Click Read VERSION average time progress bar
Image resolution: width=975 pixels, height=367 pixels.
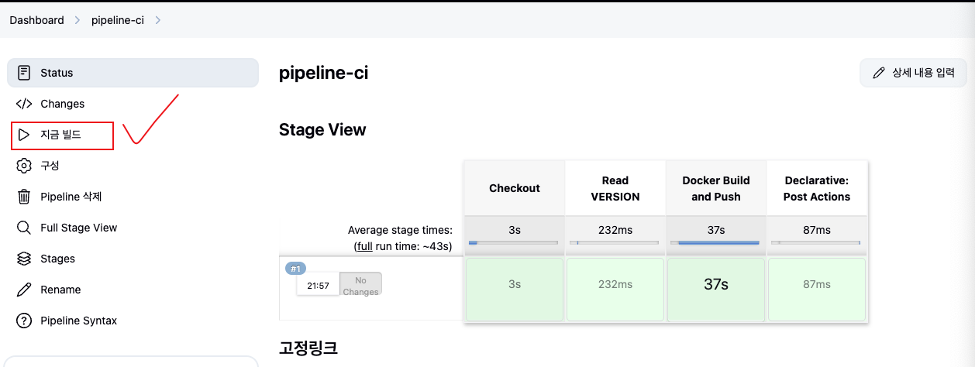pos(614,242)
